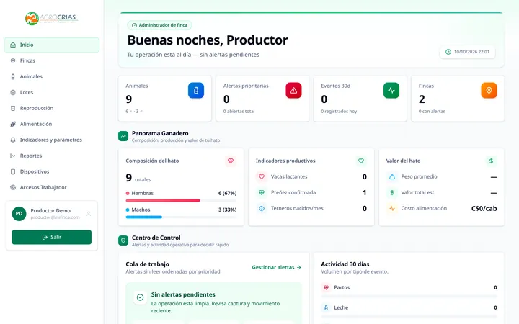Click the Salir logout button

(52, 238)
